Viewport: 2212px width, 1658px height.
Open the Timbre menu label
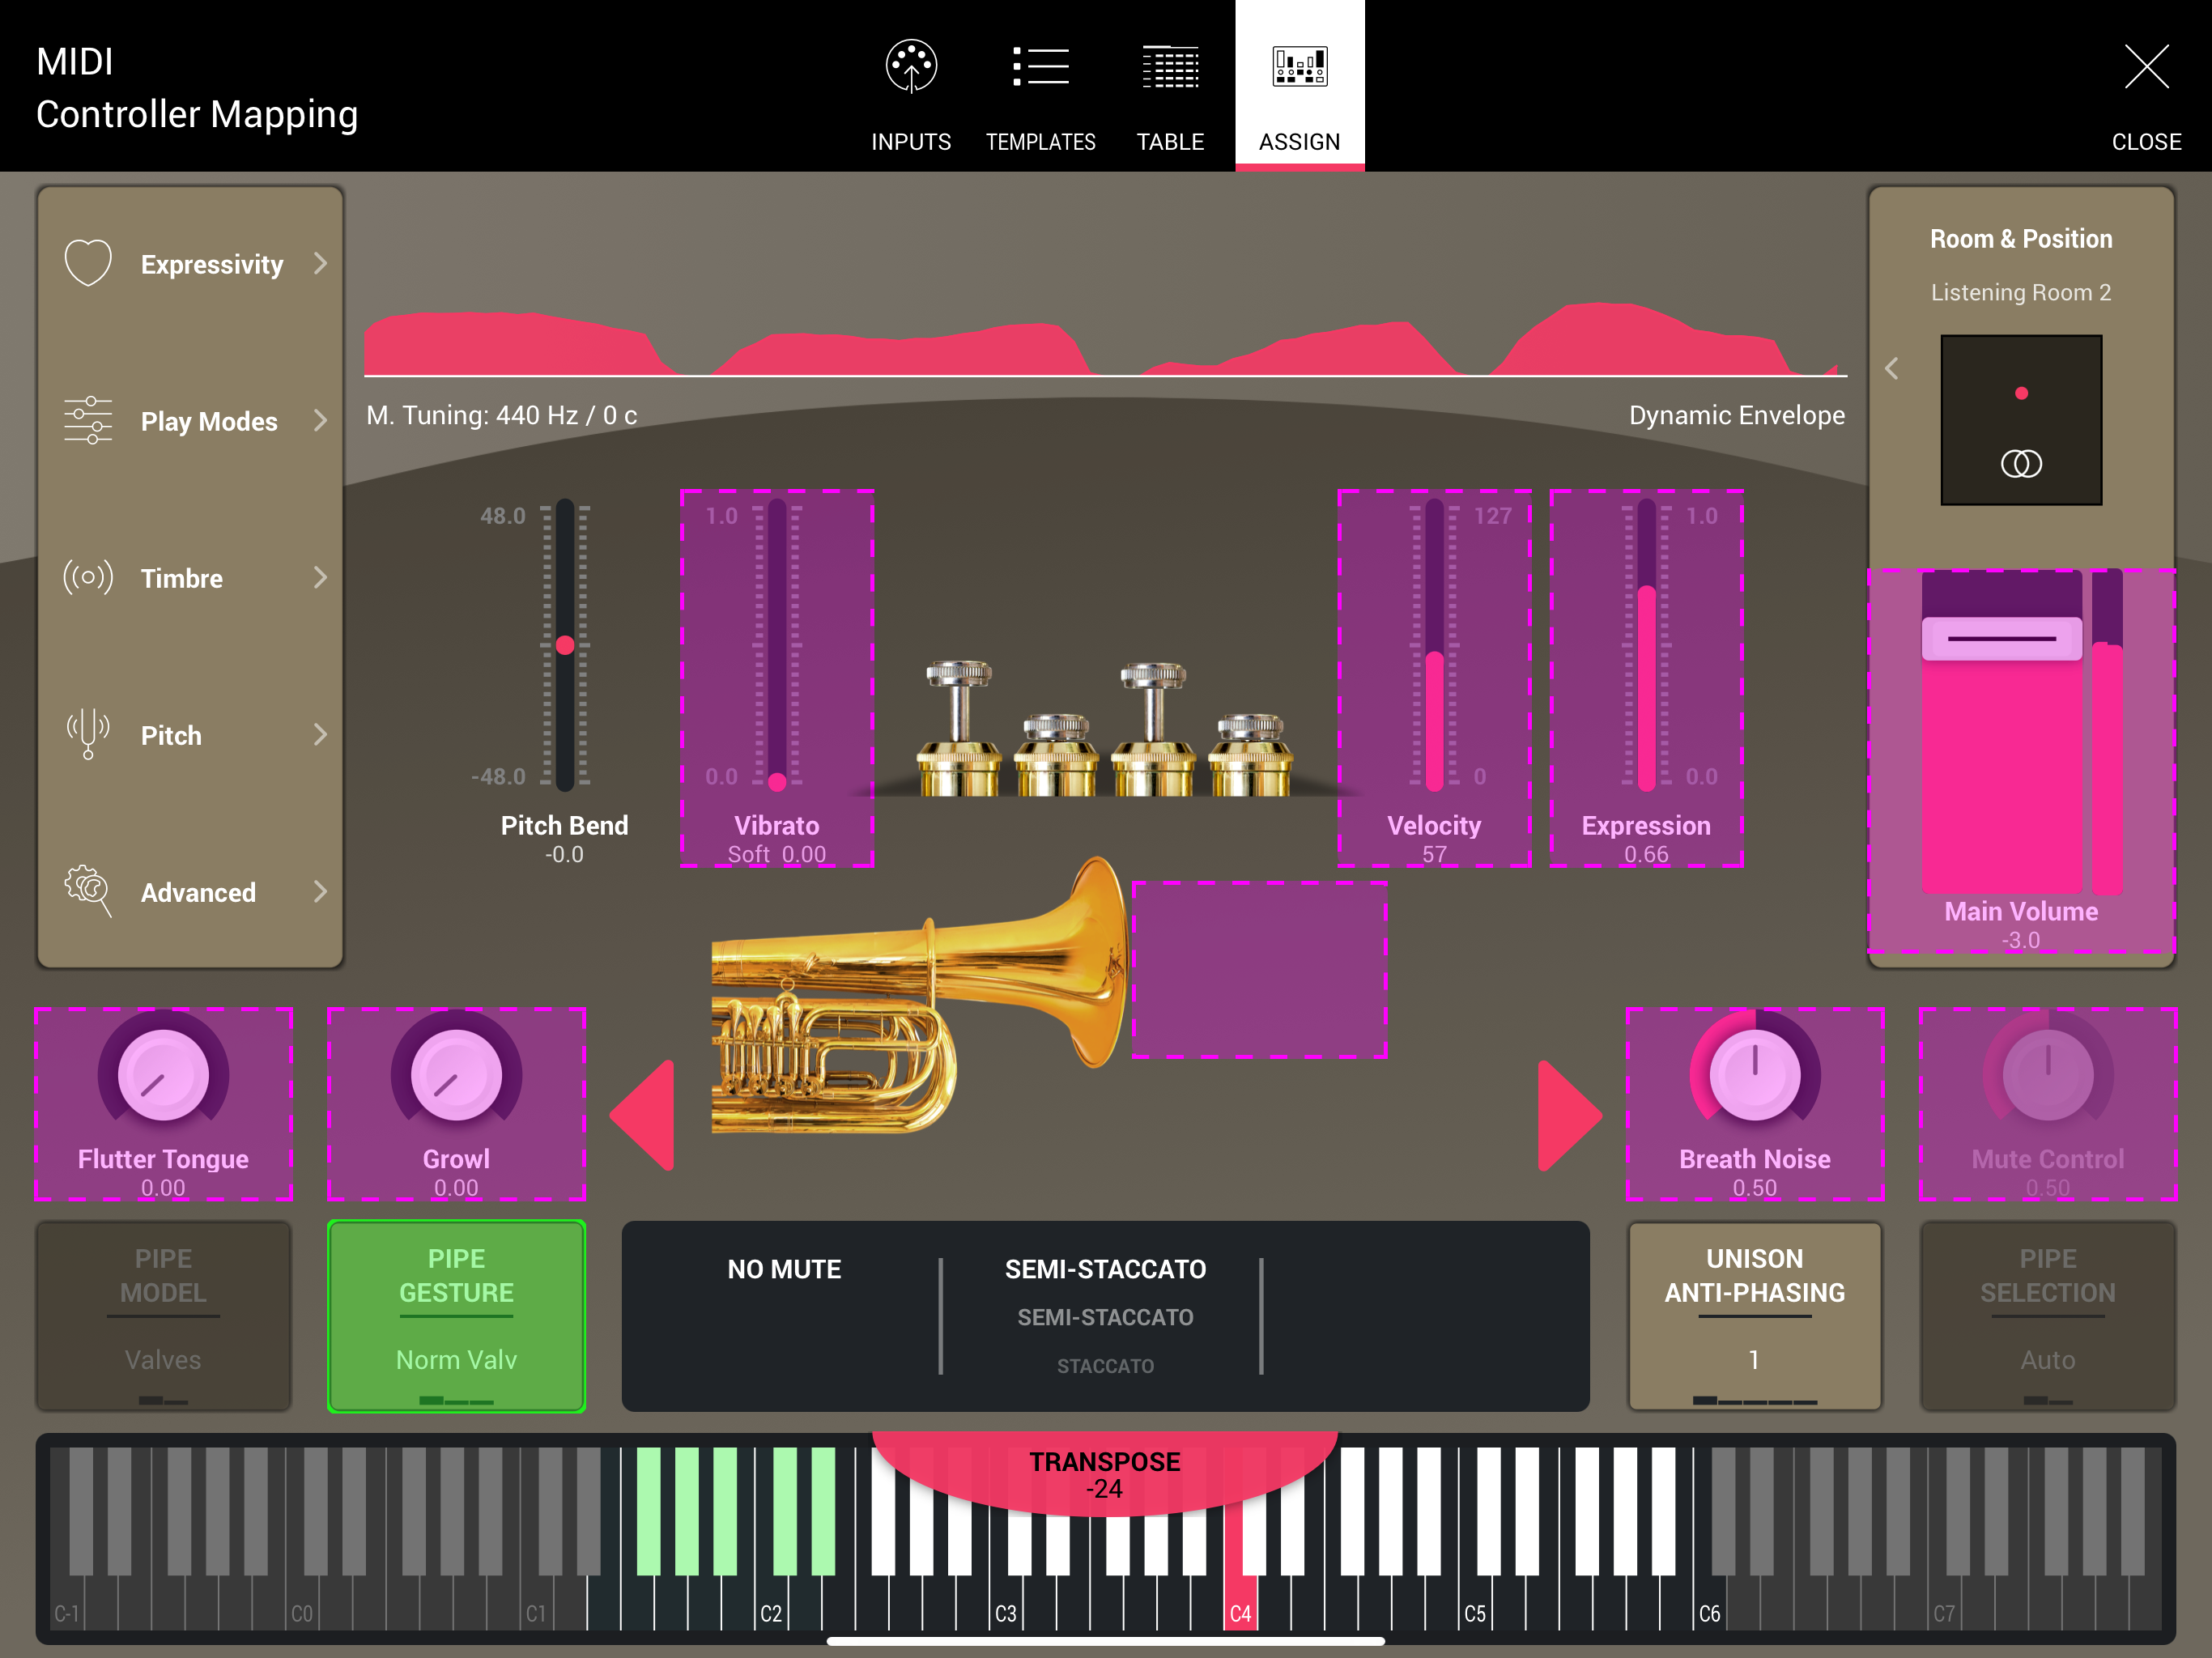[x=181, y=578]
